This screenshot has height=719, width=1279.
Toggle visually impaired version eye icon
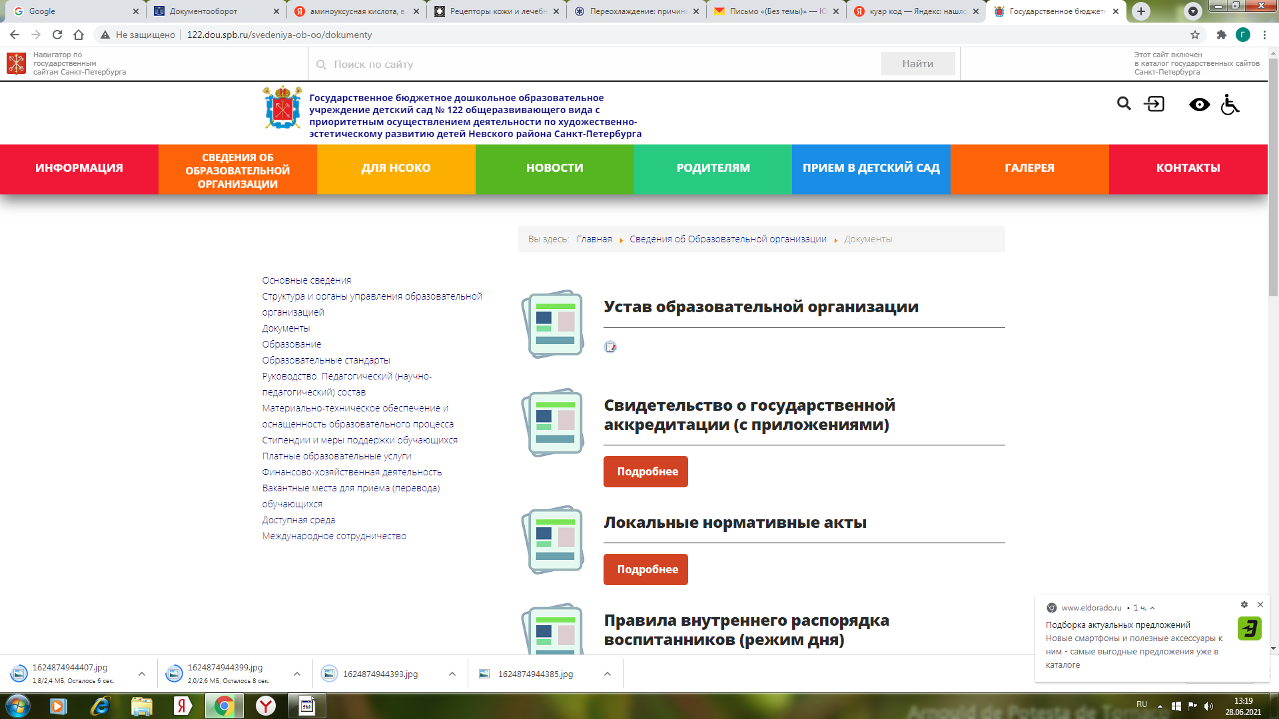(x=1199, y=105)
